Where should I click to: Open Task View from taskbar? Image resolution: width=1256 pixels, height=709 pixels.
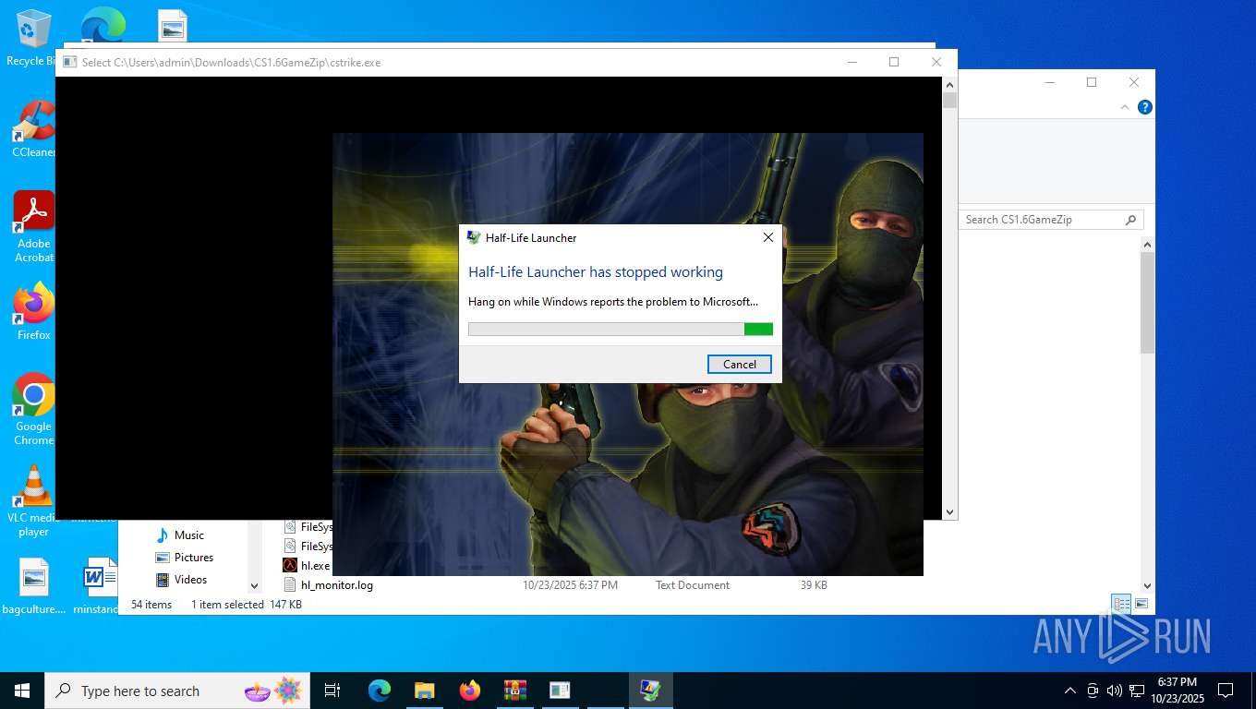(x=332, y=691)
